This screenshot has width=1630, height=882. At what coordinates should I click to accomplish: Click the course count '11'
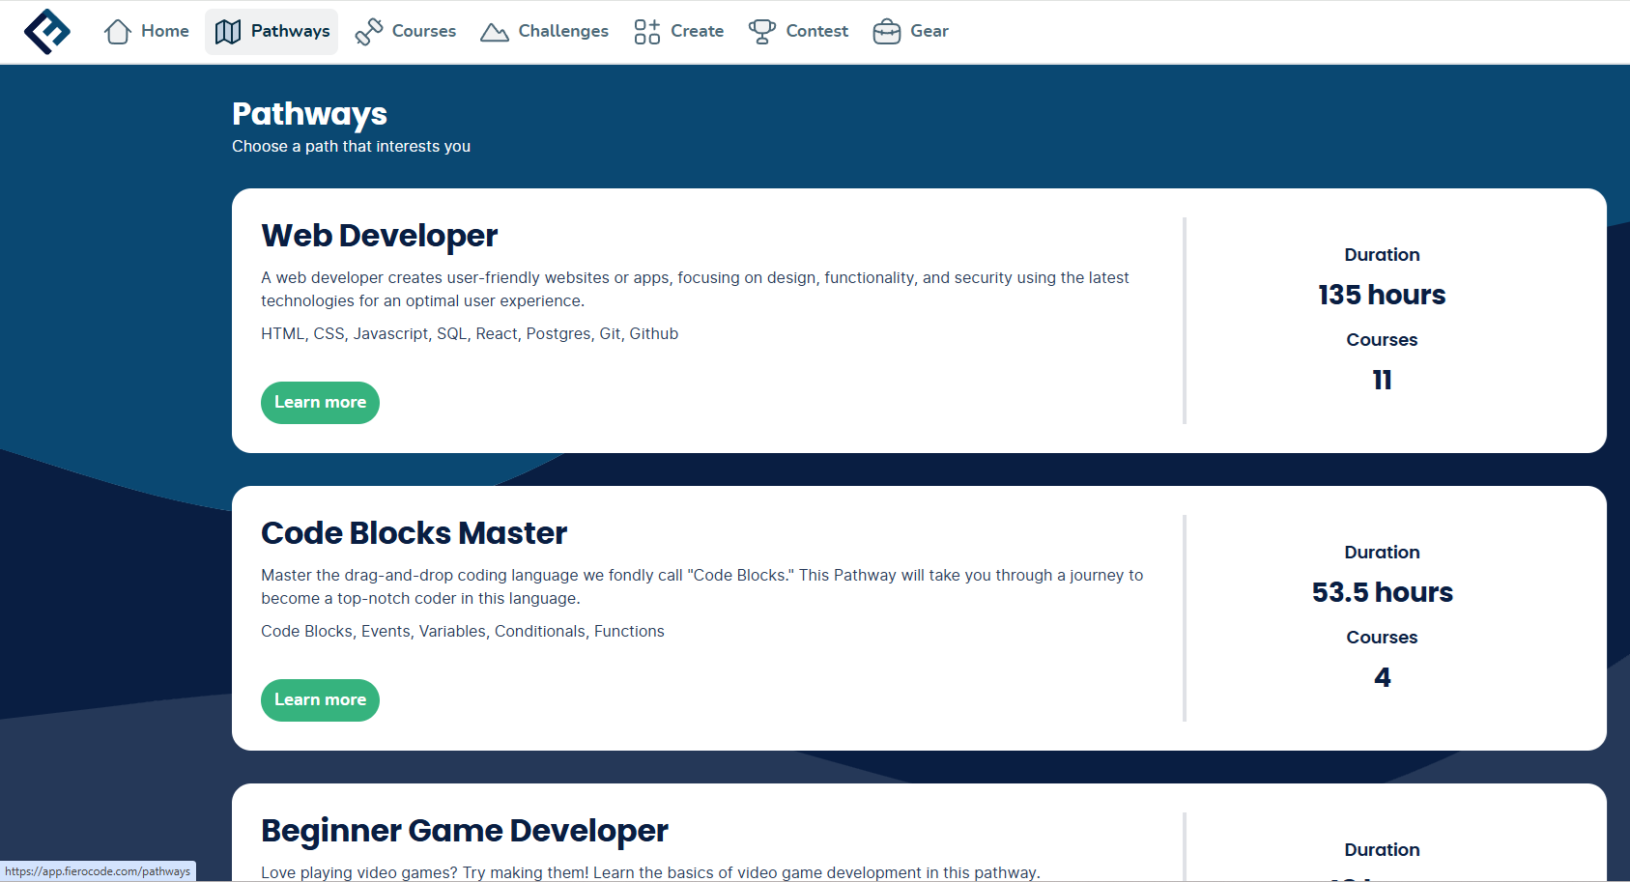[x=1382, y=380]
